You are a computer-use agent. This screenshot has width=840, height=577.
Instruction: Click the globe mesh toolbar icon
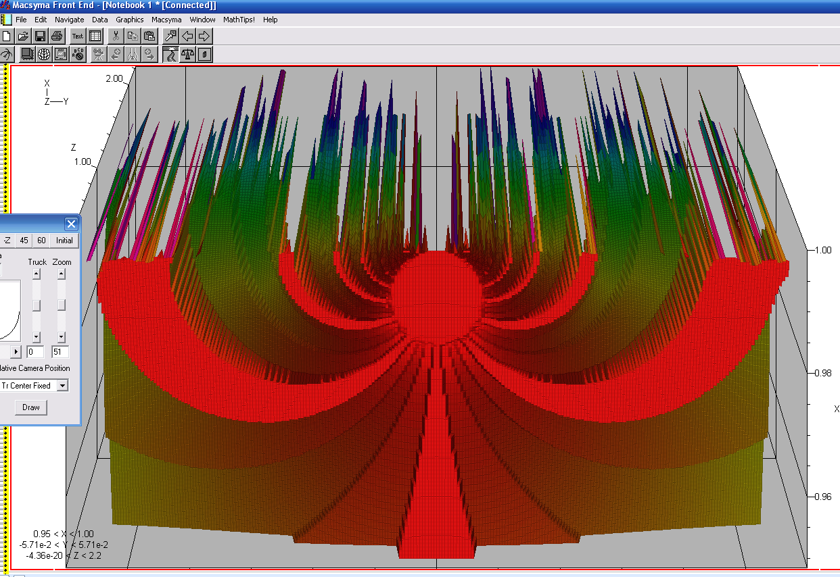(44, 55)
